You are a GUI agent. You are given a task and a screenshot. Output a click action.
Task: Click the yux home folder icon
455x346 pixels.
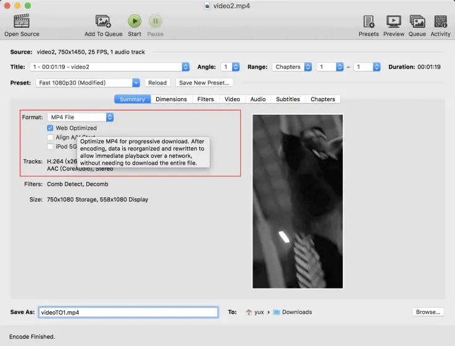pyautogui.click(x=249, y=312)
